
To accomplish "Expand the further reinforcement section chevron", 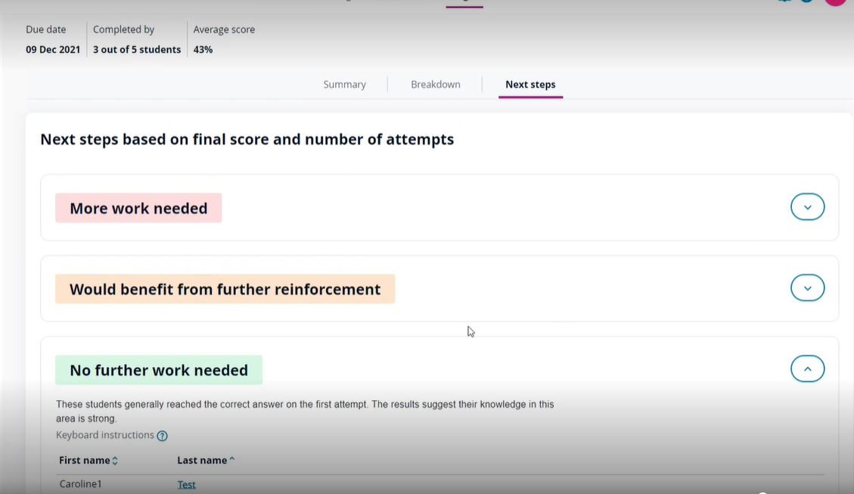I will pos(807,288).
